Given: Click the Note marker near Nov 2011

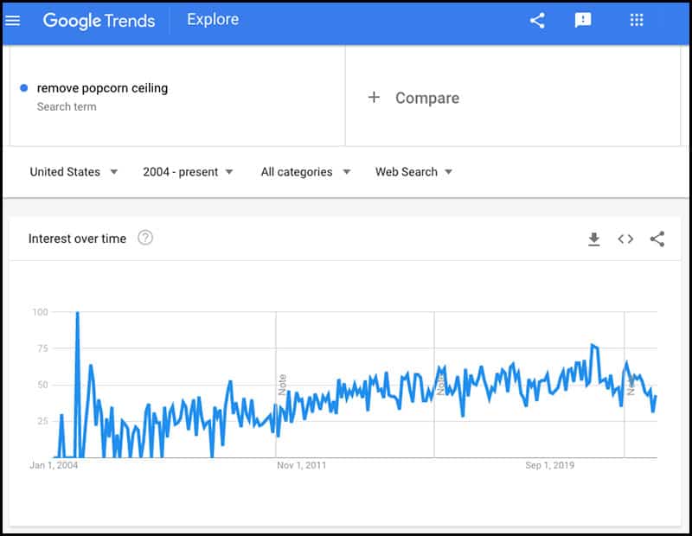Looking at the screenshot, I should (x=282, y=384).
